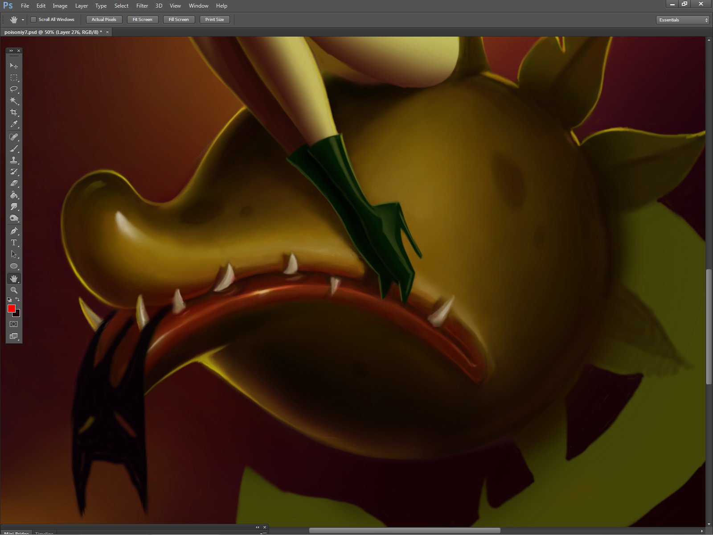Close the Mini Bridge bottom panel
The width and height of the screenshot is (713, 535).
pyautogui.click(x=265, y=527)
